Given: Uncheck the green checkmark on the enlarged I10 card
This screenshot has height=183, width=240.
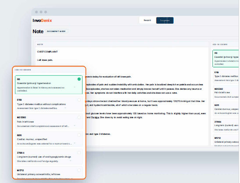Looking at the screenshot, I should pyautogui.click(x=79, y=79).
